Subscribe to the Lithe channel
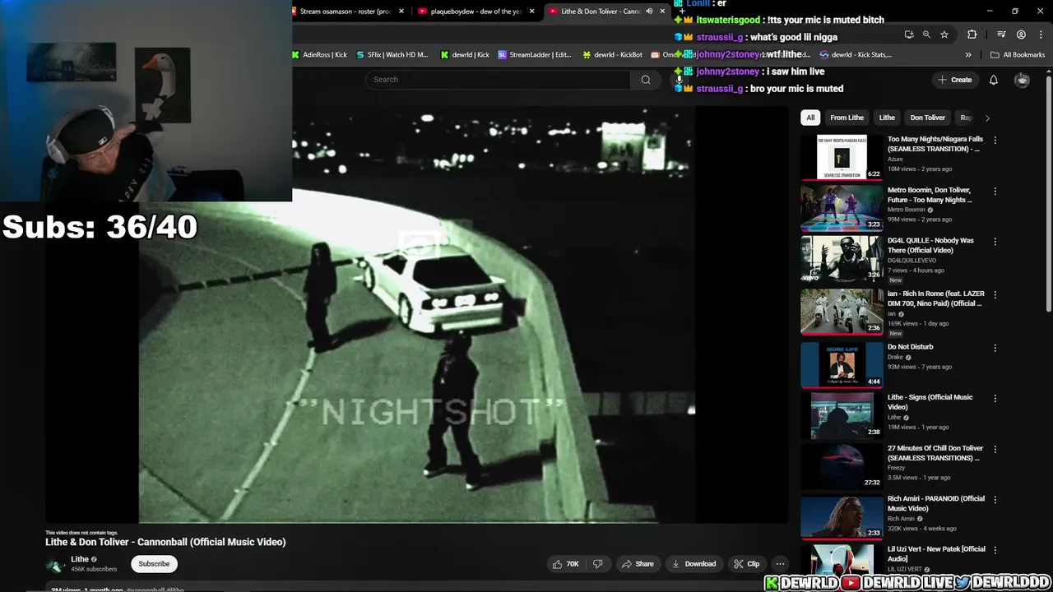The image size is (1053, 592). [154, 564]
